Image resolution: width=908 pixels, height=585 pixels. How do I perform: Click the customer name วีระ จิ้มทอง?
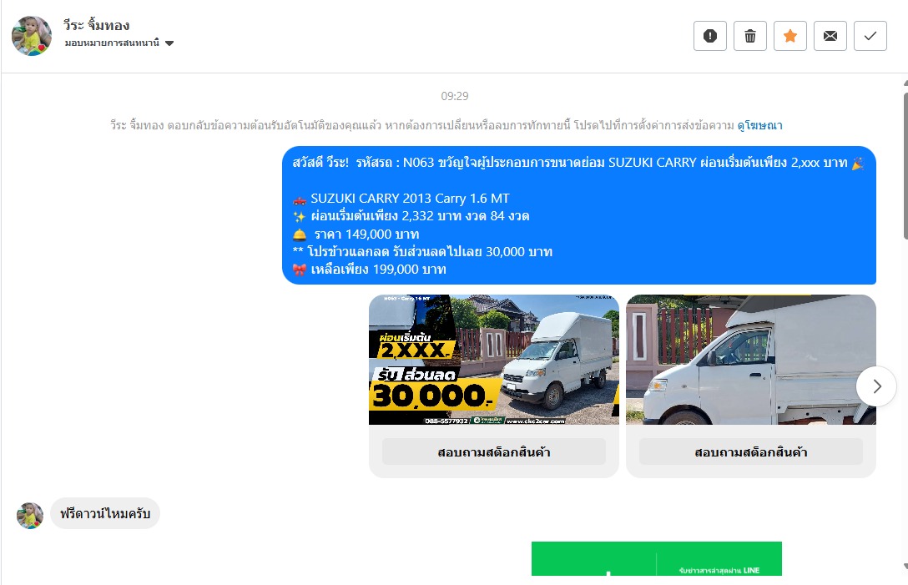pyautogui.click(x=96, y=25)
